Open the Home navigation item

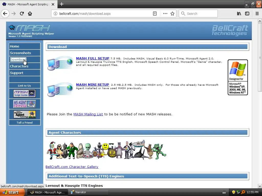click(x=25, y=46)
